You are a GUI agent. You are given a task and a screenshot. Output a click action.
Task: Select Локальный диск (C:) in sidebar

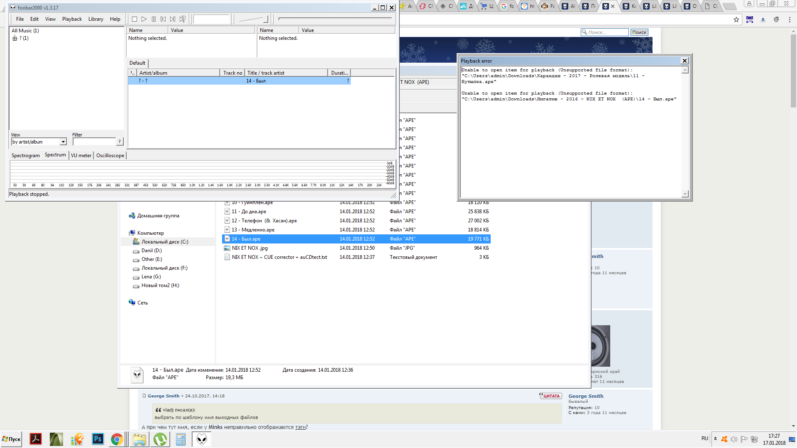(164, 241)
